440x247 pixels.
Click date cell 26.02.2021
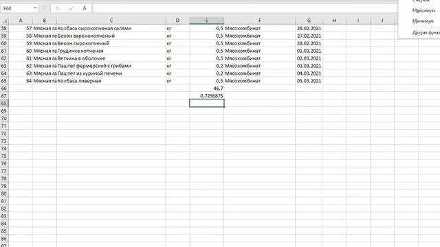tap(309, 28)
